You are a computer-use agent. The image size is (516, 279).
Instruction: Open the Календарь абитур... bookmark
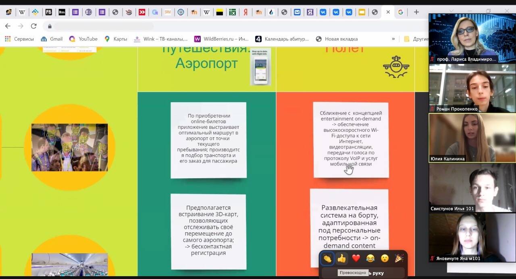pyautogui.click(x=282, y=39)
